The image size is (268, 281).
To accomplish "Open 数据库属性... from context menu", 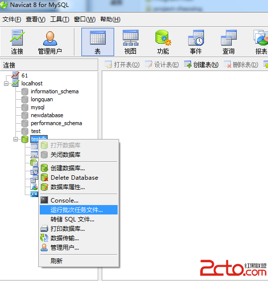I will coord(78,187).
